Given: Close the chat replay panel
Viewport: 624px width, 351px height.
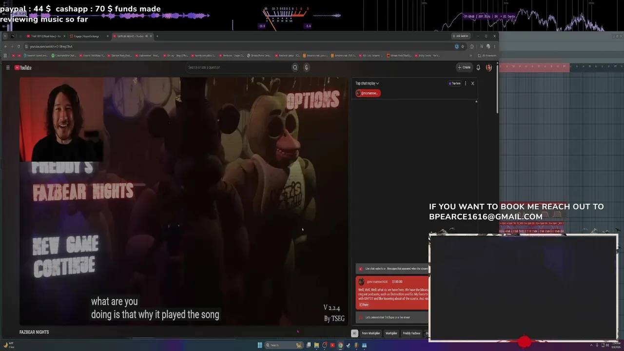Looking at the screenshot, I should point(472,83).
